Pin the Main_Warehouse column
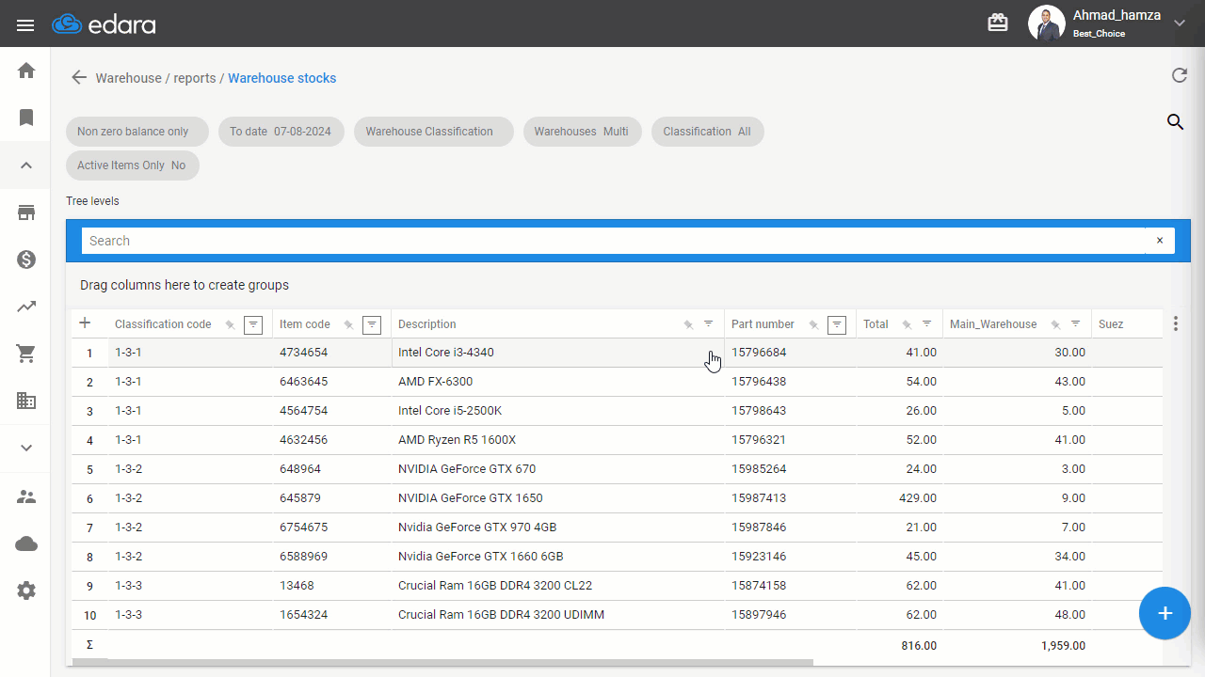The image size is (1205, 677). [x=1055, y=324]
